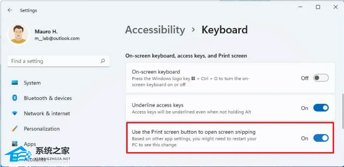
Task: Select Network & internet menu item
Action: 47,113
